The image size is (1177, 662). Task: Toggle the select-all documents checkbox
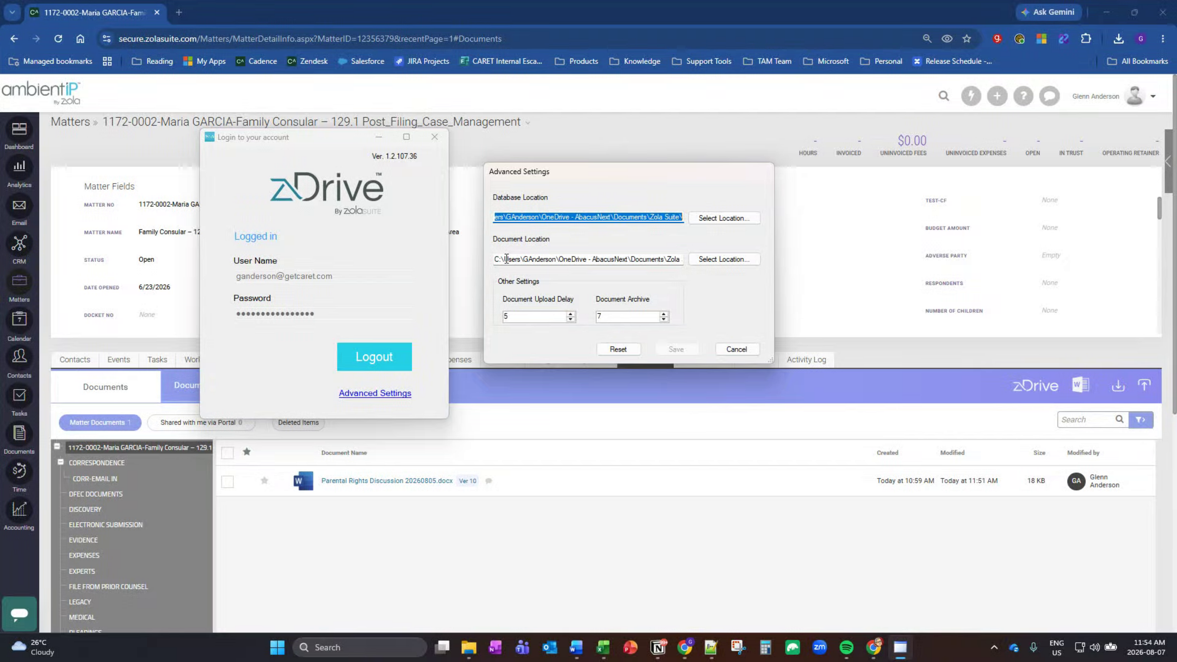click(228, 453)
